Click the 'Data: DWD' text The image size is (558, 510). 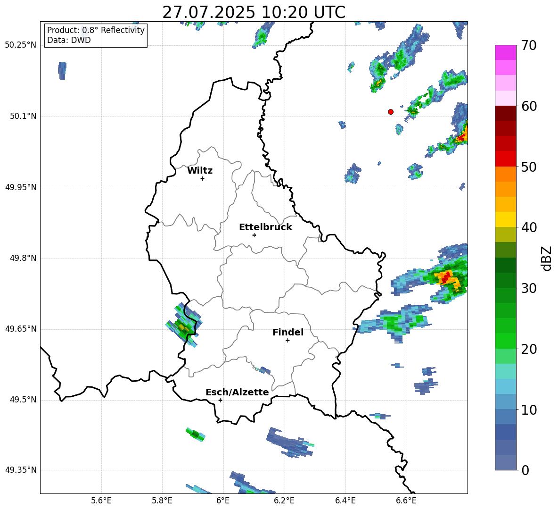pyautogui.click(x=69, y=40)
